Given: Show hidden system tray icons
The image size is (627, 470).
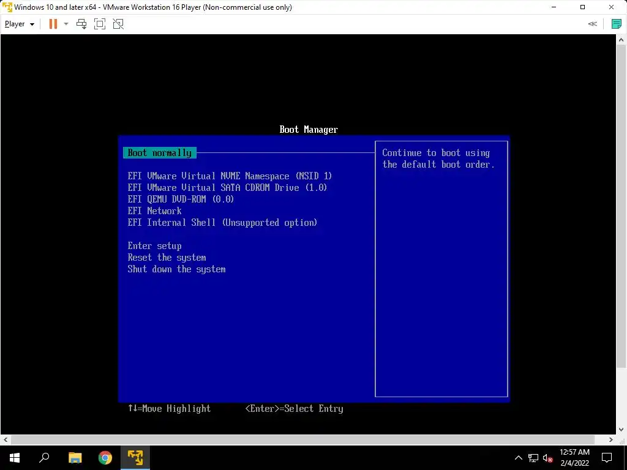Looking at the screenshot, I should [518, 458].
